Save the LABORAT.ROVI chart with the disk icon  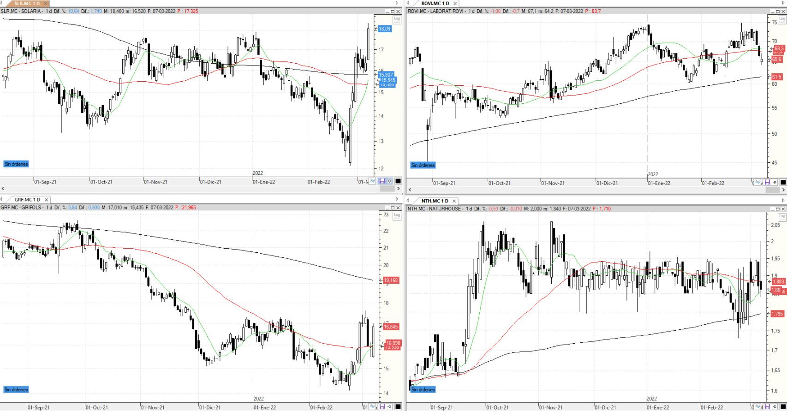[x=766, y=182]
